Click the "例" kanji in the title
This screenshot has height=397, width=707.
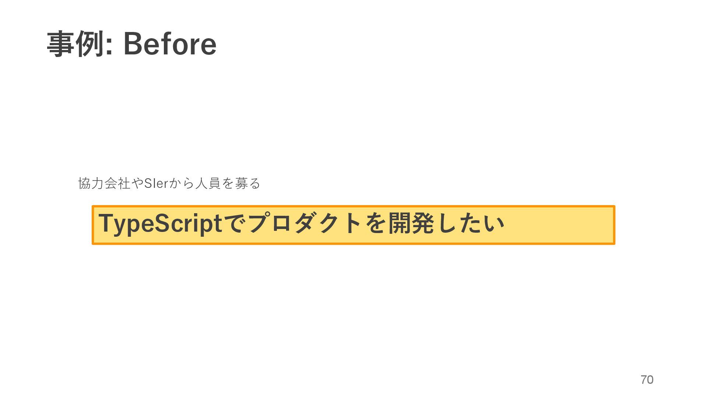[89, 44]
